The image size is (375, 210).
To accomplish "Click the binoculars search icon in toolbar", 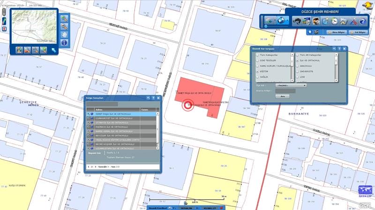I will 297,21.
